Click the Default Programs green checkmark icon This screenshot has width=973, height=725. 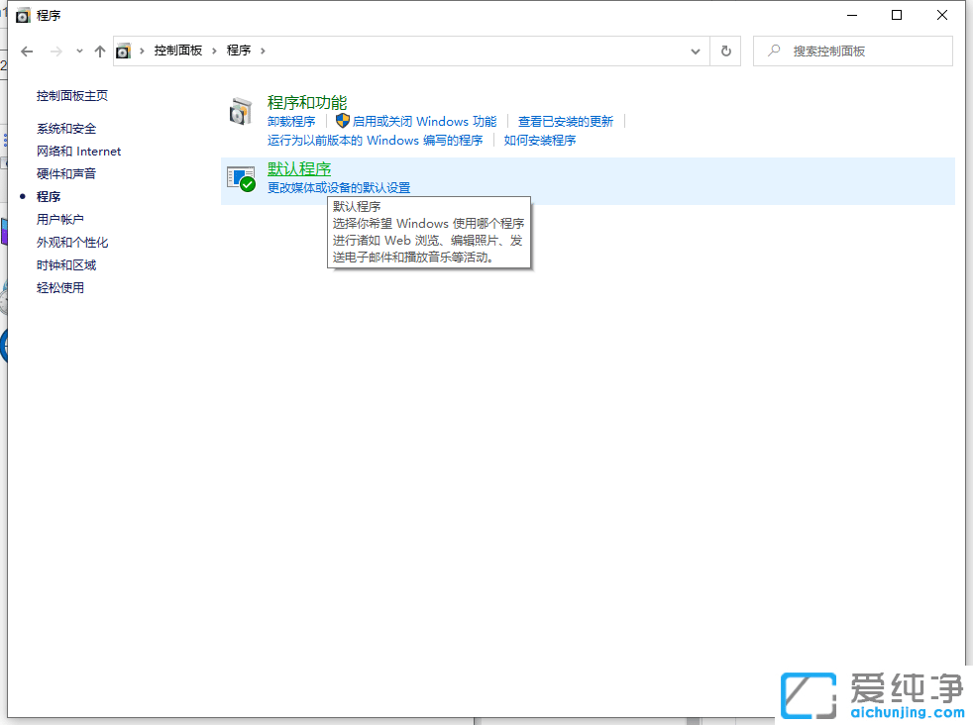tap(242, 180)
